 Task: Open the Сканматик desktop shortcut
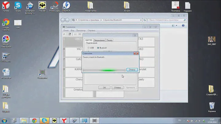coord(42,73)
